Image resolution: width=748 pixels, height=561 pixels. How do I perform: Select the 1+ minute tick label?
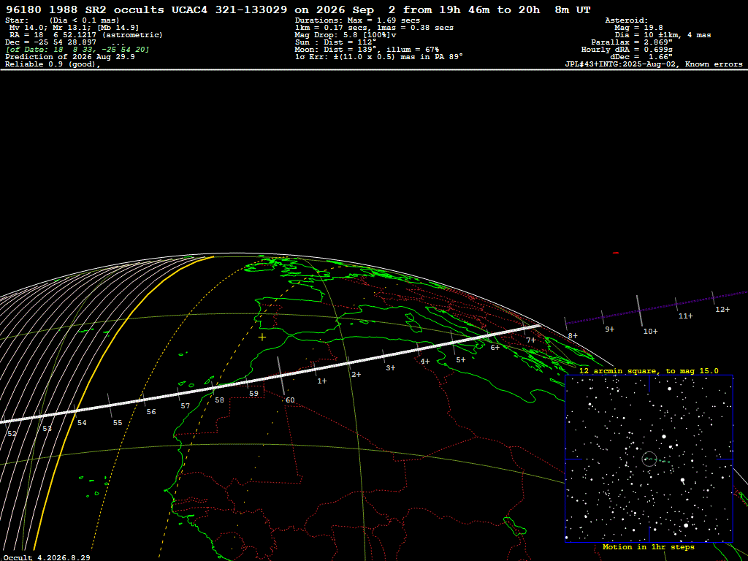322,381
